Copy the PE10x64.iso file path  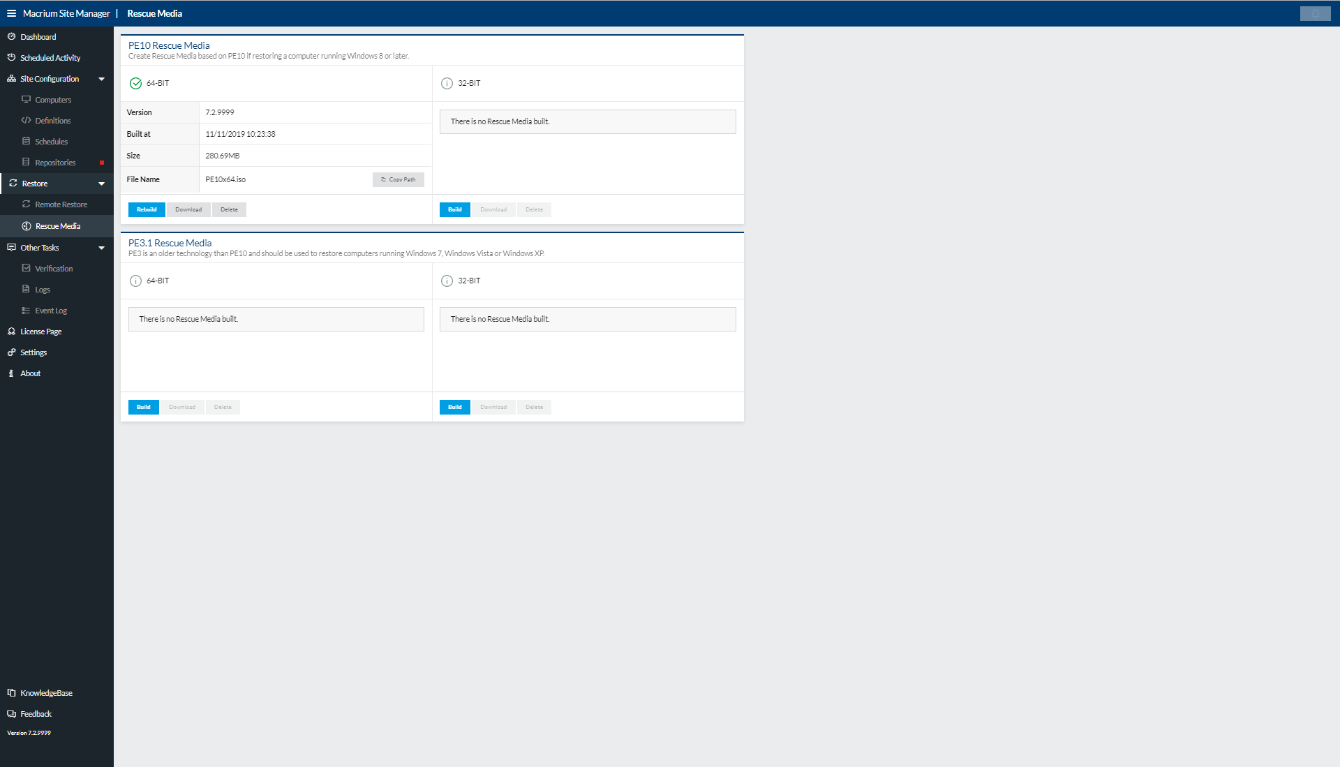(398, 179)
